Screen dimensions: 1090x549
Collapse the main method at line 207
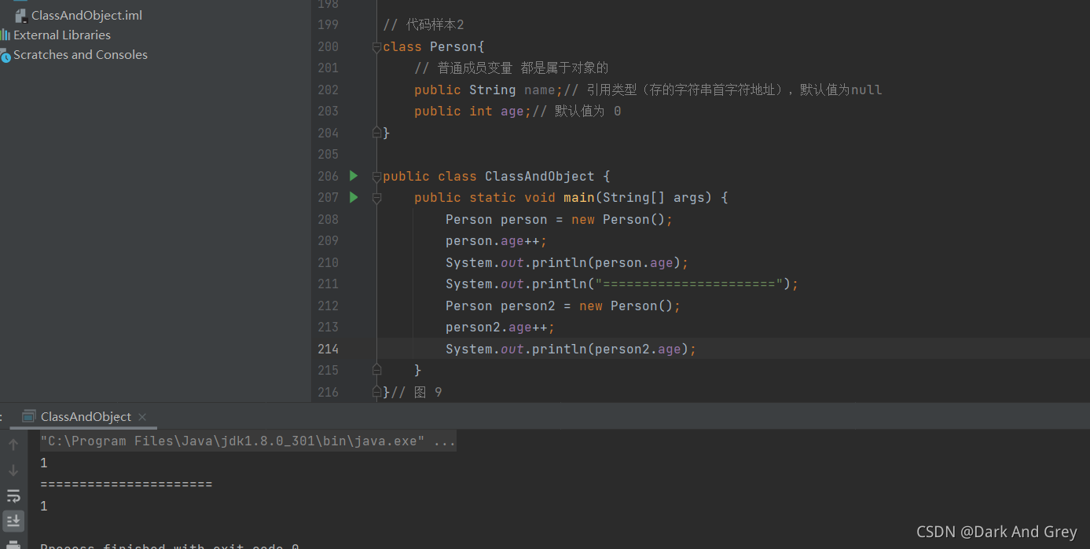[x=376, y=198]
